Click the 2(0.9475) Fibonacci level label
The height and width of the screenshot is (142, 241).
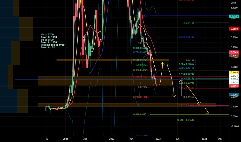click(189, 23)
